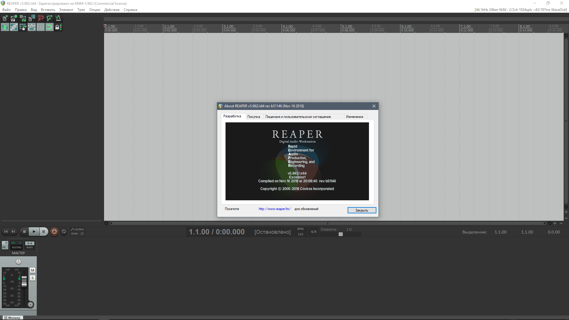This screenshot has width=569, height=320.
Task: Toggle snap magnet toolbar icon
Action: click(x=49, y=27)
